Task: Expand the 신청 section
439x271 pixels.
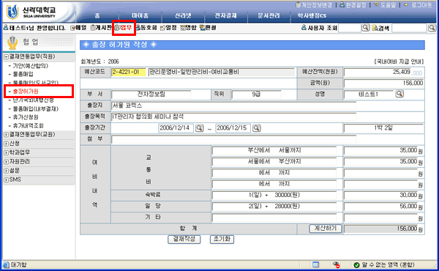Action: [x=6, y=144]
